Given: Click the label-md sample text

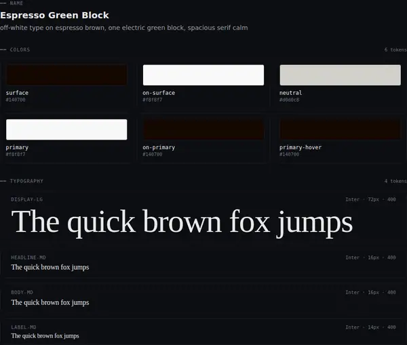Looking at the screenshot, I should point(45,336).
